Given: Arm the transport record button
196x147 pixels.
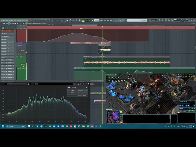Looking at the screenshot, I should click(x=92, y=21).
